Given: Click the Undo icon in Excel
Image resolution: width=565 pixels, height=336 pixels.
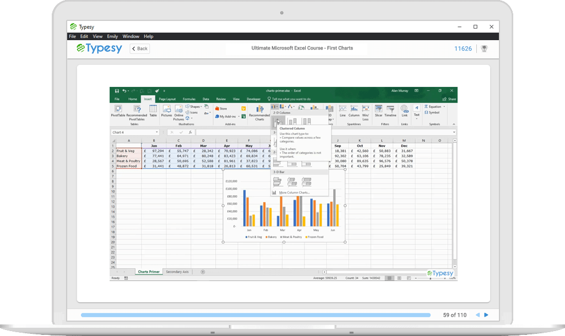Looking at the screenshot, I should (124, 91).
